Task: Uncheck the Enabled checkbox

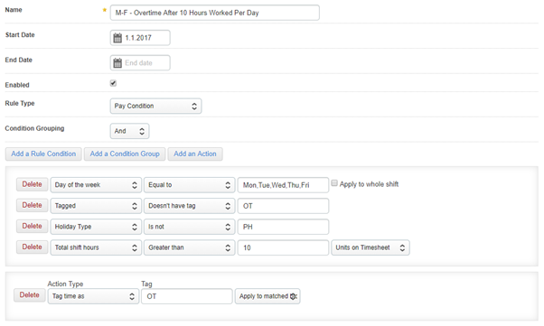Action: 113,83
